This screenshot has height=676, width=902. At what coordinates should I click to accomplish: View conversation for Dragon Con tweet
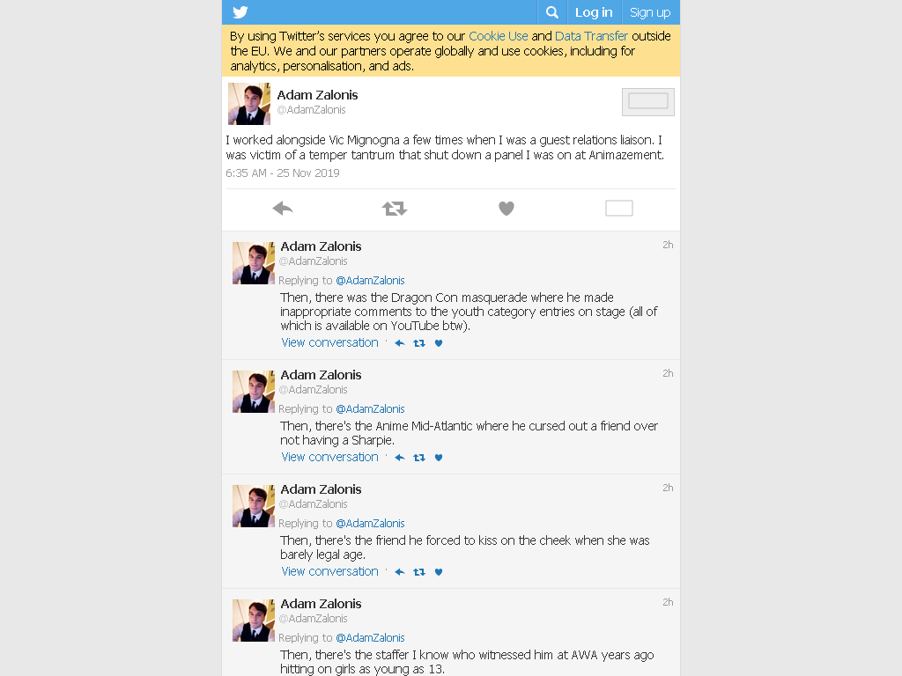[x=330, y=342]
